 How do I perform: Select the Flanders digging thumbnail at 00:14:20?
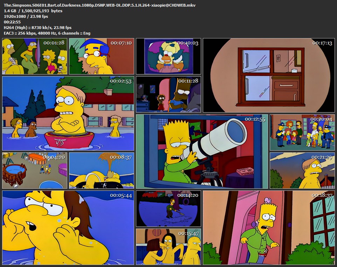pos(168,209)
